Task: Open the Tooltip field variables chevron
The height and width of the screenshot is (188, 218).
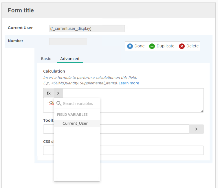Action: coord(197,129)
